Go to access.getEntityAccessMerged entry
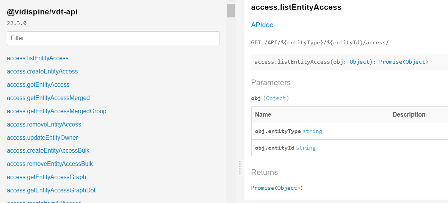The width and height of the screenshot is (448, 203). 48,98
